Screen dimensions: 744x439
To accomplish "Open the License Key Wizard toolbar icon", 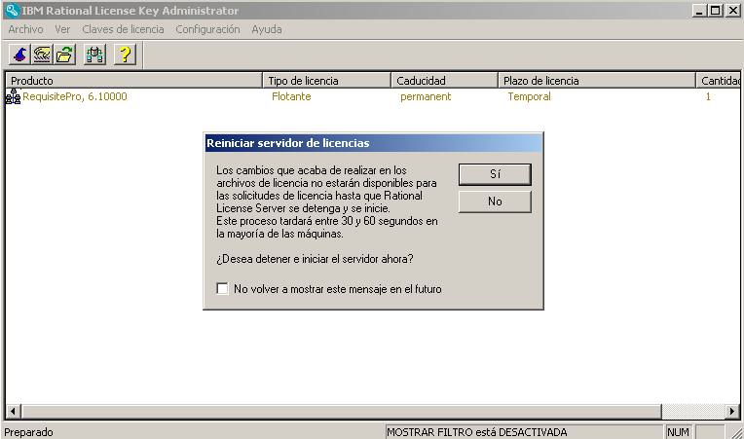I will click(x=19, y=55).
